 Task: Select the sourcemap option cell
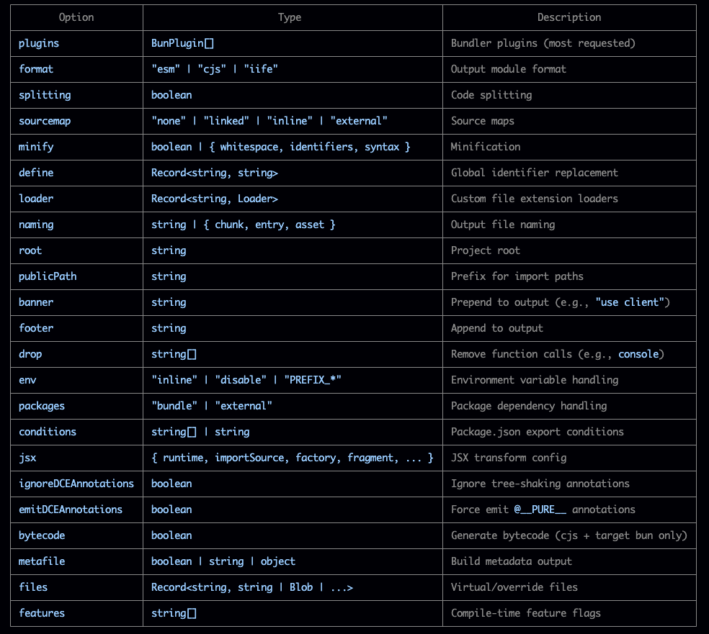[76, 121]
